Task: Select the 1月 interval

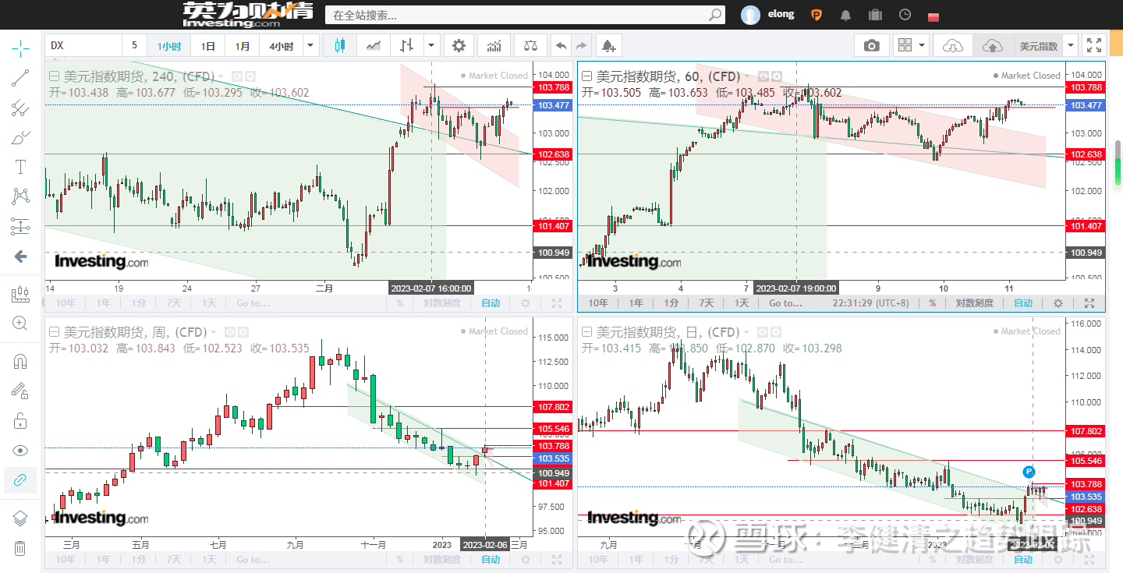Action: [243, 46]
